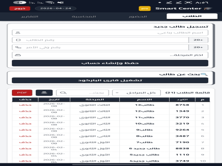
Task: Click the phone icon in رقم الطالب field
Action: pos(18,40)
